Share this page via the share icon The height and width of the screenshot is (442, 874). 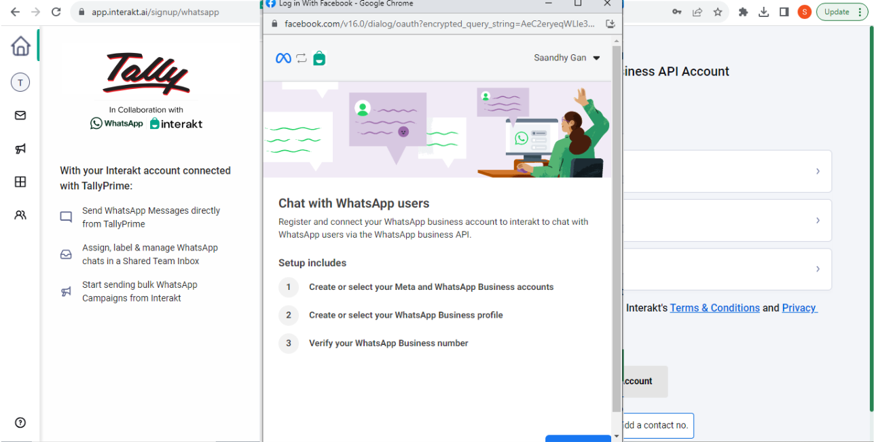click(x=697, y=12)
